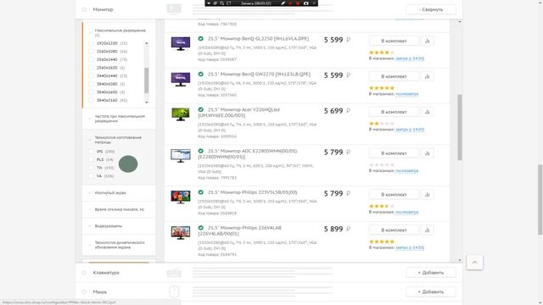
Task: Check the 3840x2160 resolution filter
Action: coord(92,100)
